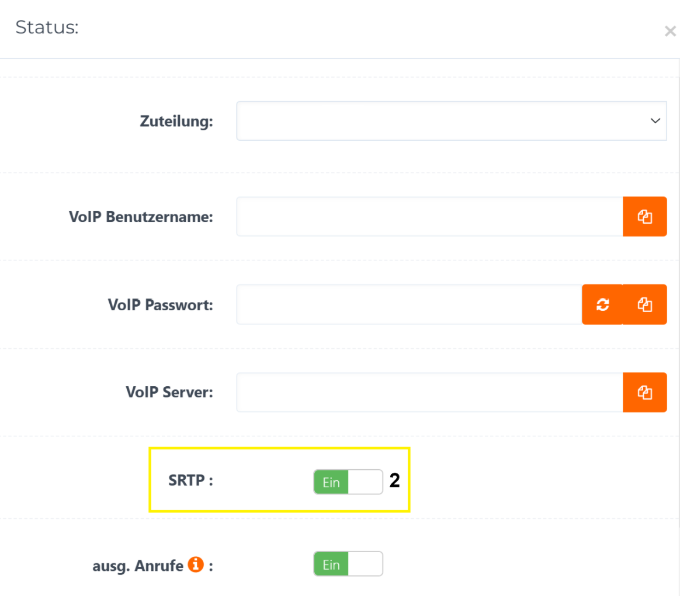The height and width of the screenshot is (596, 680).
Task: Focus the VoIP Passwort field
Action: coord(410,304)
